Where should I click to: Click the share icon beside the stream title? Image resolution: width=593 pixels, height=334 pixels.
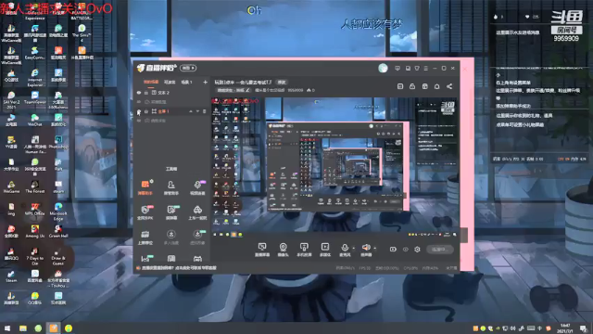pyautogui.click(x=449, y=86)
